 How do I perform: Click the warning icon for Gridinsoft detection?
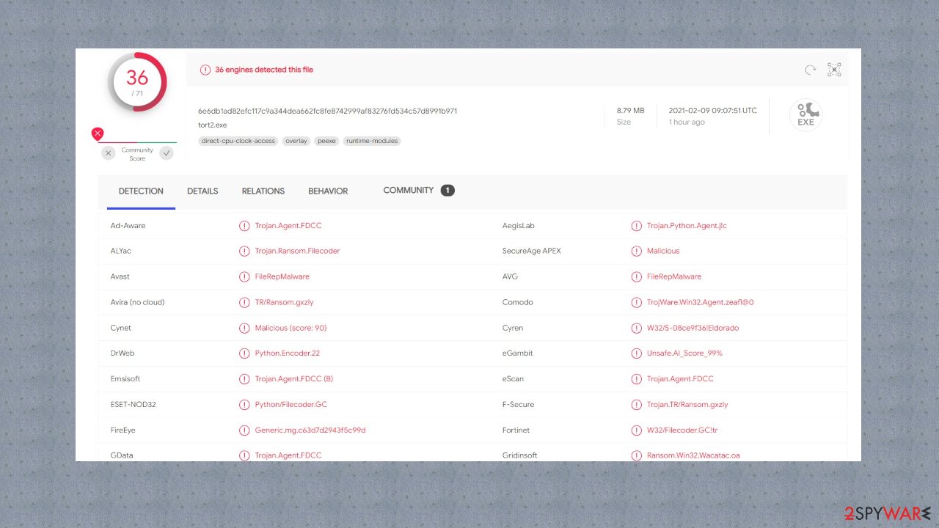pos(636,455)
